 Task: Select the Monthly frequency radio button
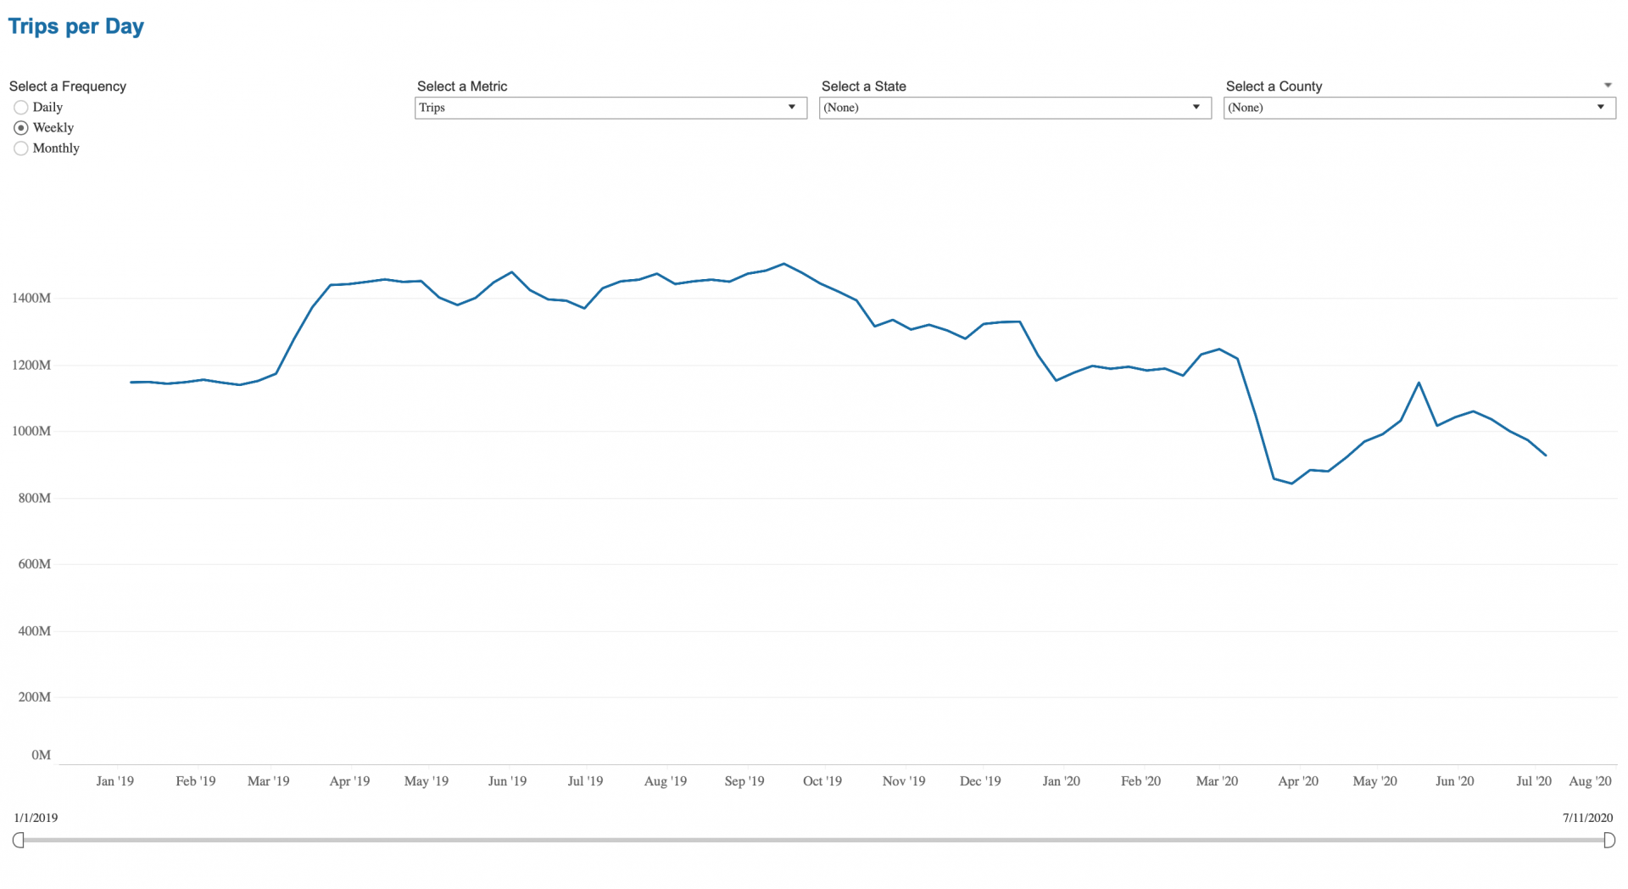point(20,148)
